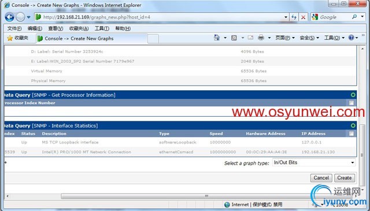The width and height of the screenshot is (370, 211).
Task: Open the Print dropdown arrow
Action: click(x=269, y=38)
